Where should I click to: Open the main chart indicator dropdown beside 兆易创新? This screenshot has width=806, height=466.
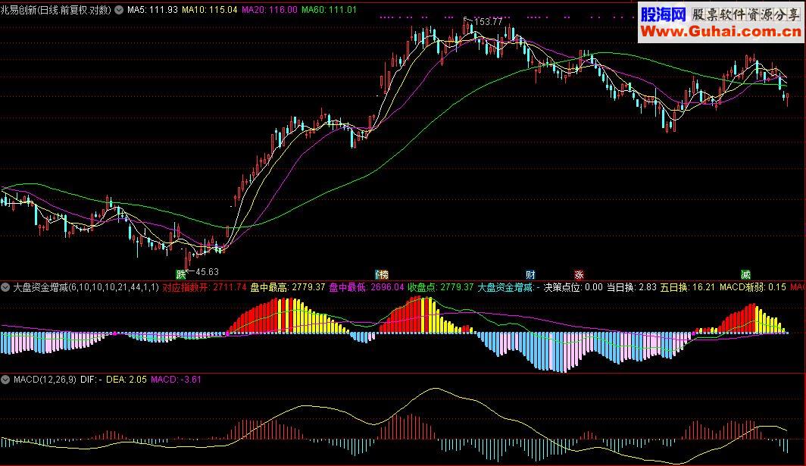(119, 10)
